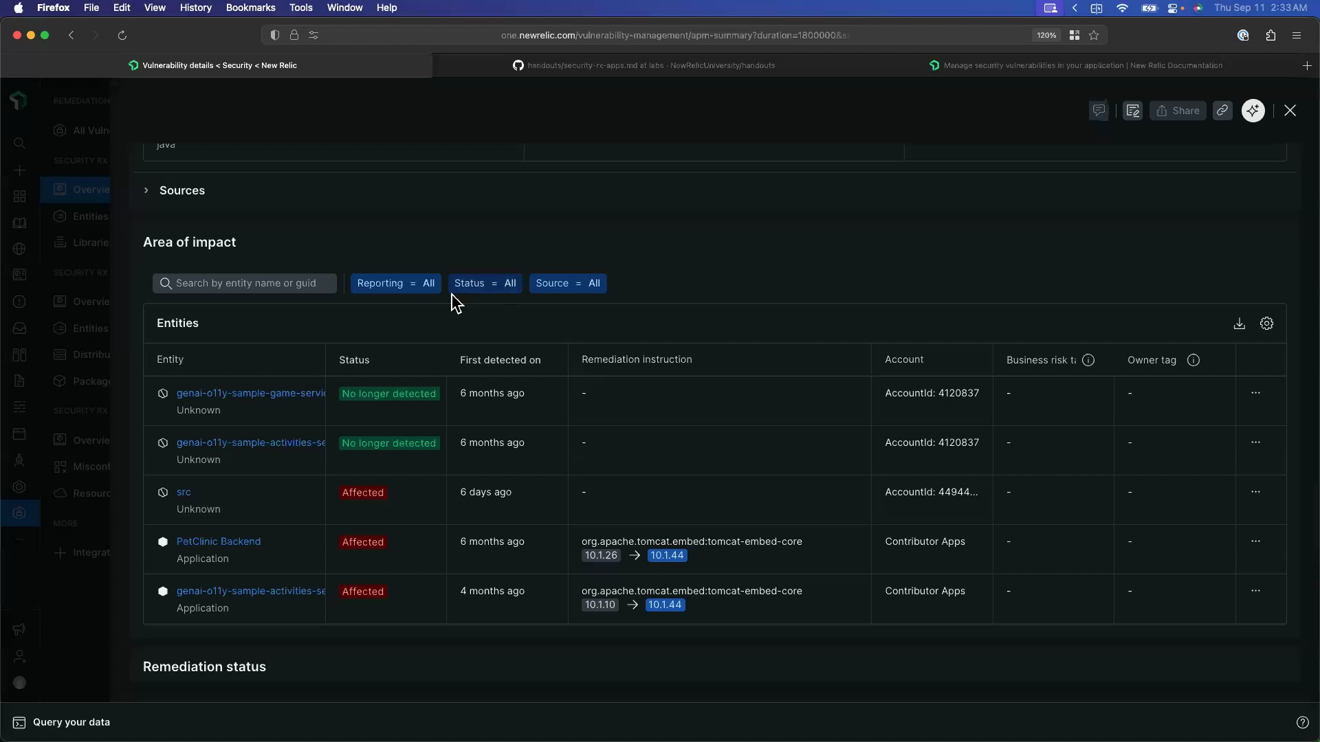Open row actions for PetClinic Backend
The image size is (1320, 742).
(1255, 541)
